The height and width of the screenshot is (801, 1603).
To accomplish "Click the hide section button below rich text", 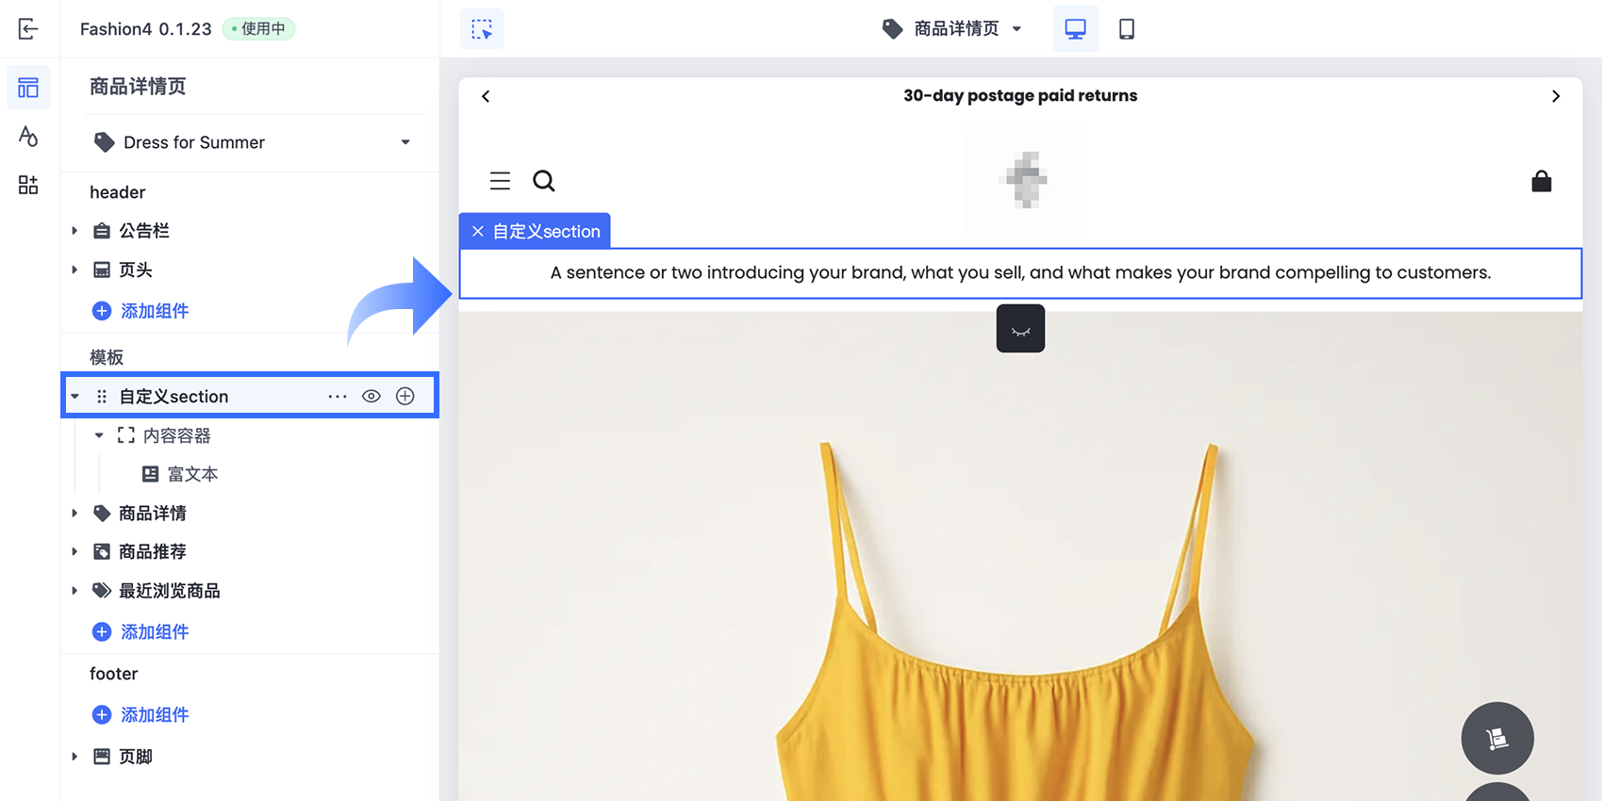I will 1020,329.
